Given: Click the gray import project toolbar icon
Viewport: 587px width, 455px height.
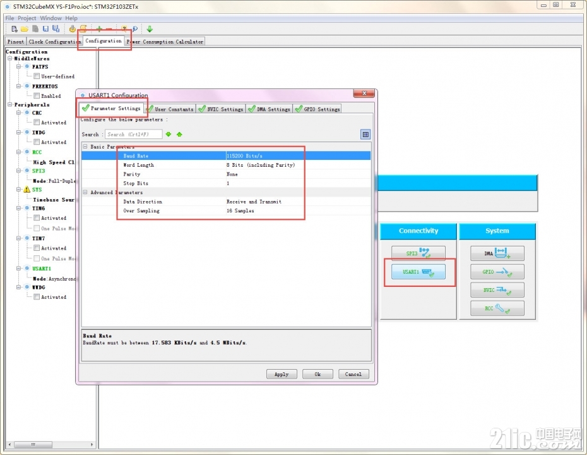Looking at the screenshot, I should [35, 29].
